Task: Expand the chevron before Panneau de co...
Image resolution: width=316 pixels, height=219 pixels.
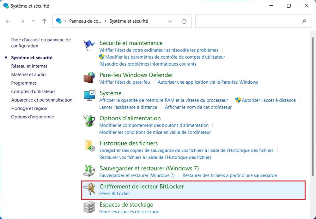Action: point(65,21)
